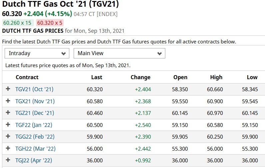Open the TGJ22 (Apr '22) contract link

[34, 160]
